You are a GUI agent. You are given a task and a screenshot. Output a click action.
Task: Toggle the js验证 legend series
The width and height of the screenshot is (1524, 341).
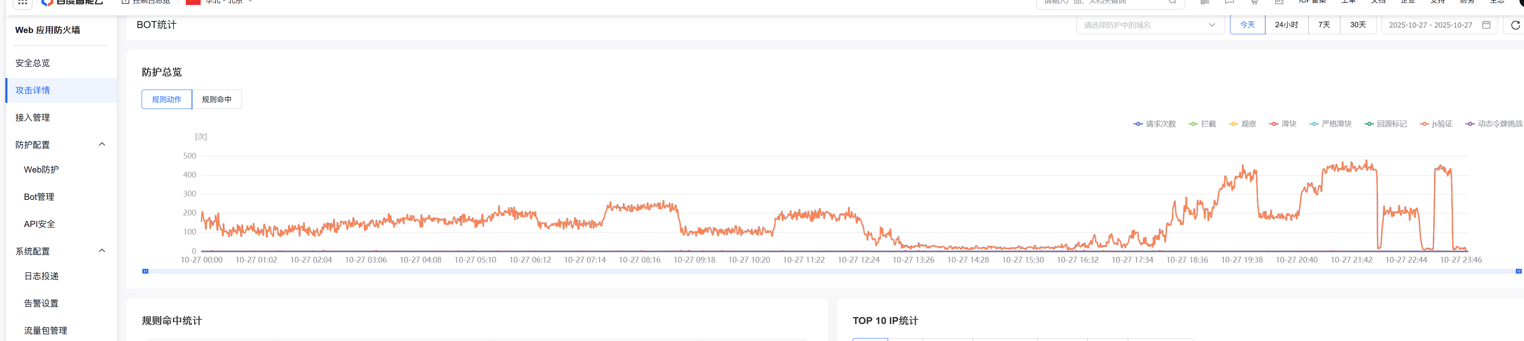tap(1436, 124)
